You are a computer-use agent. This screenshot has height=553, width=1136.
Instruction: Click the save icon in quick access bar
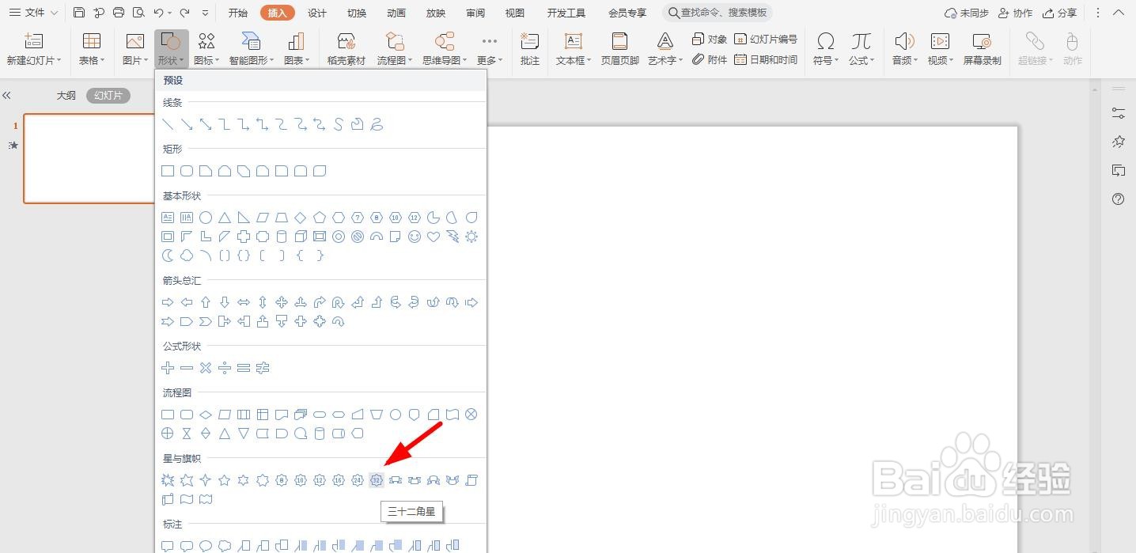tap(79, 13)
